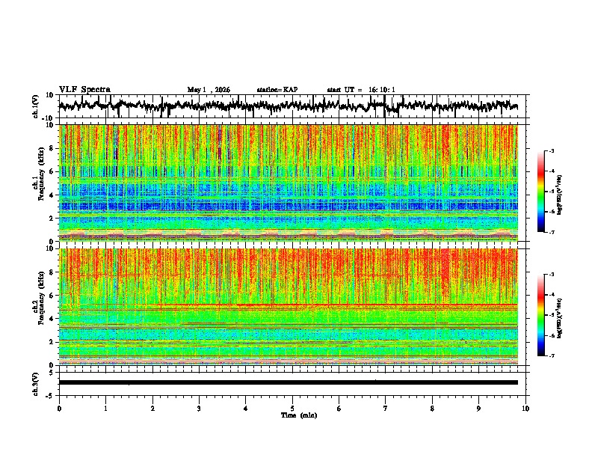The height and width of the screenshot is (458, 592).
Task: Click the start UT 16:10:1 label
Action: click(x=361, y=90)
